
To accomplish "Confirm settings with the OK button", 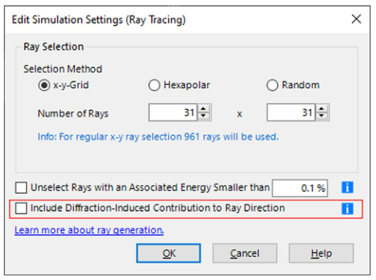I will point(168,253).
